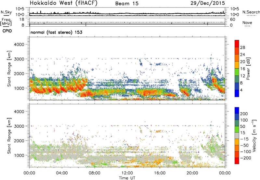
Task: Click the "-50" value on Velocity color bar
Action: click(x=244, y=145)
